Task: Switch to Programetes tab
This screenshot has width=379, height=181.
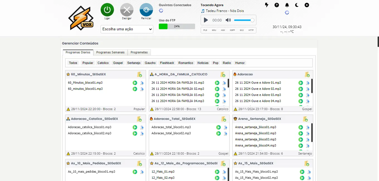Action: point(139,52)
